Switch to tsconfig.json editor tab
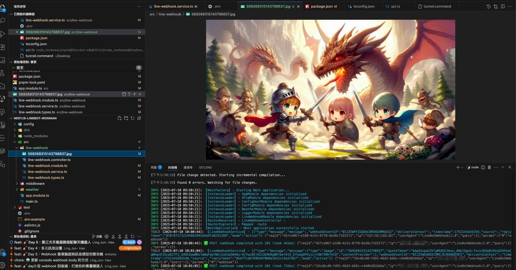Screen dimensions: 516x270 tap(364, 6)
